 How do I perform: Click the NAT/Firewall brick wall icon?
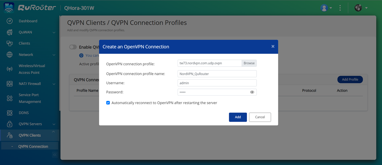10,84
